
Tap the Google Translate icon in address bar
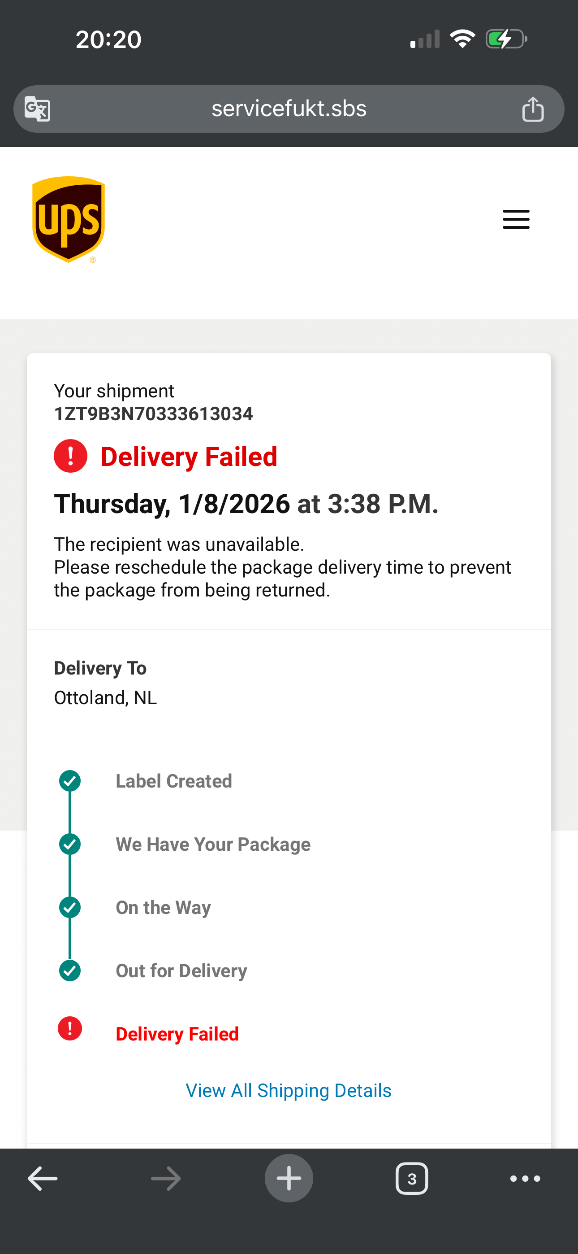pyautogui.click(x=38, y=109)
